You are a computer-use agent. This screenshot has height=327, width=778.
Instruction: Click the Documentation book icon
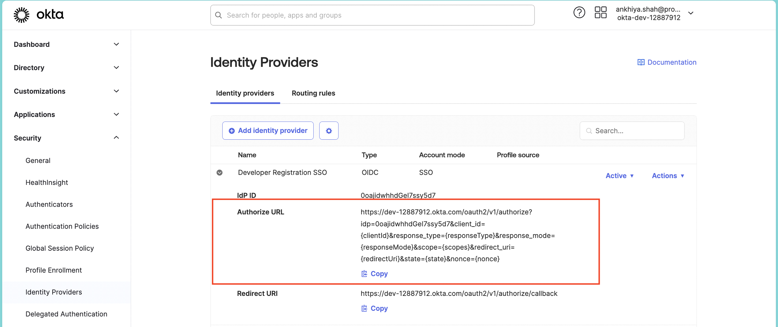(641, 62)
